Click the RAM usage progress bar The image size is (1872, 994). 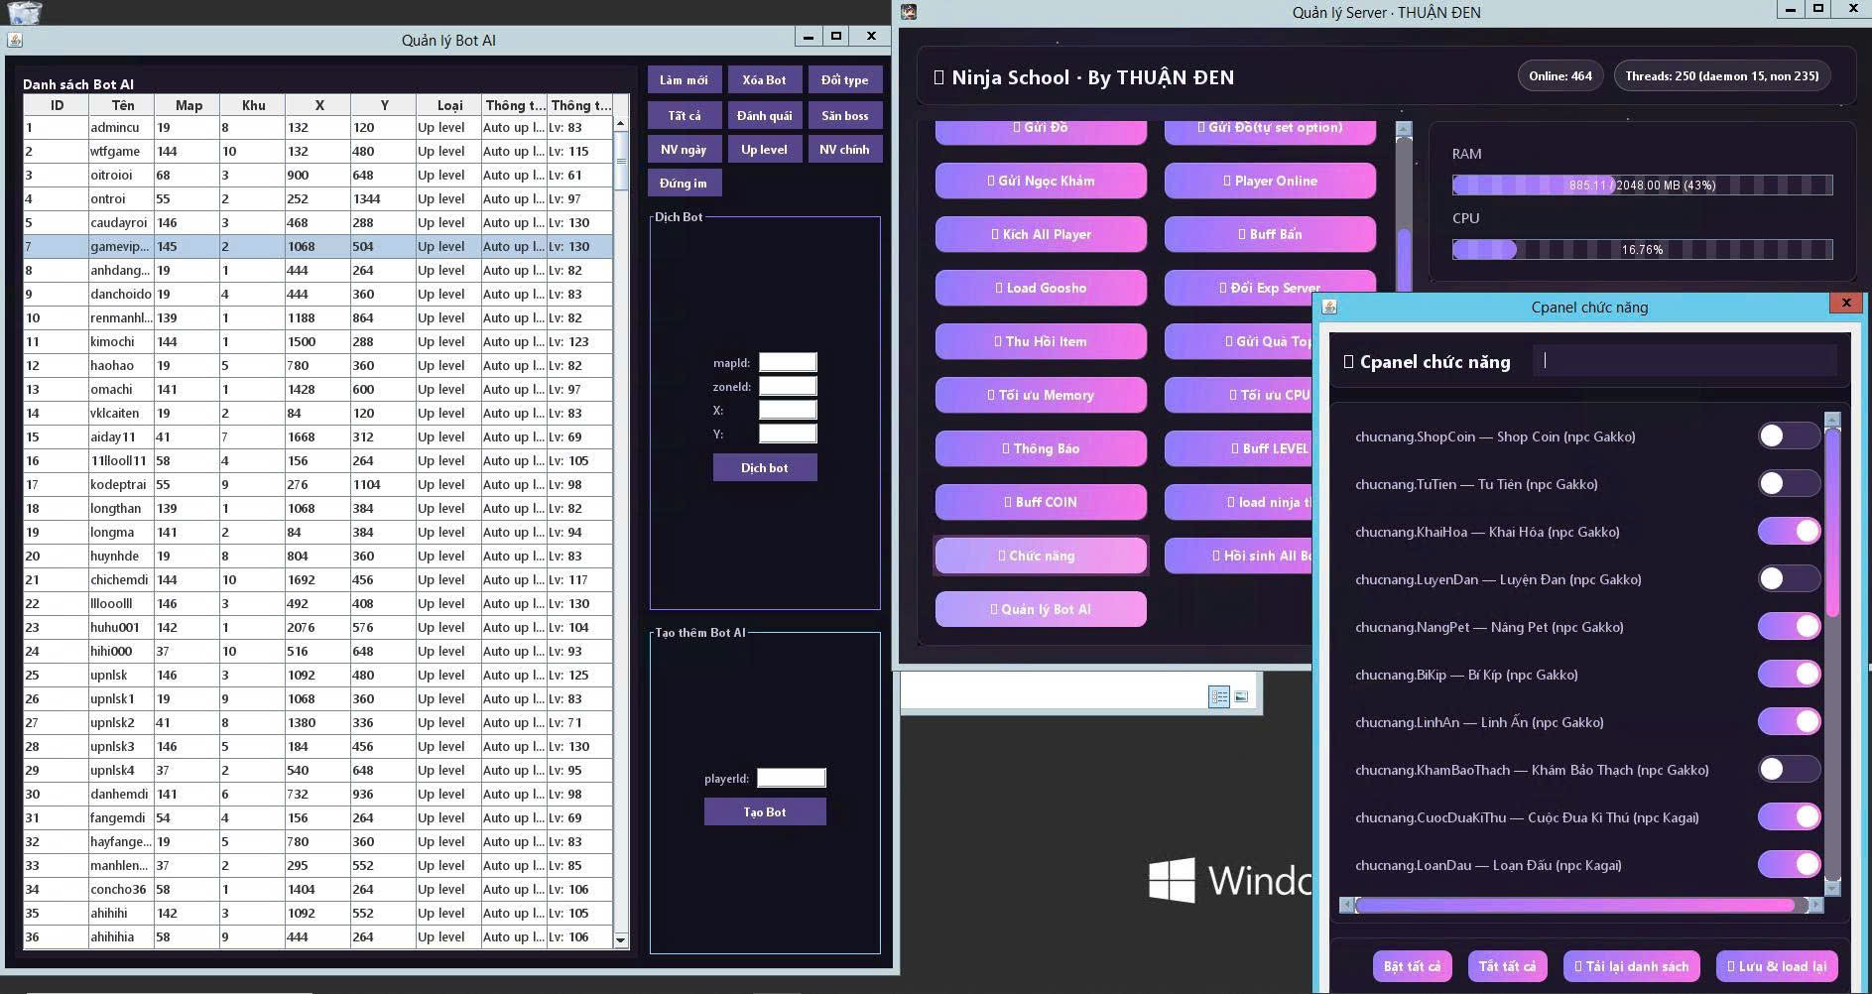point(1642,186)
